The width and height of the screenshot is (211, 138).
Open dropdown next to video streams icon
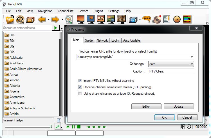pos(140,20)
